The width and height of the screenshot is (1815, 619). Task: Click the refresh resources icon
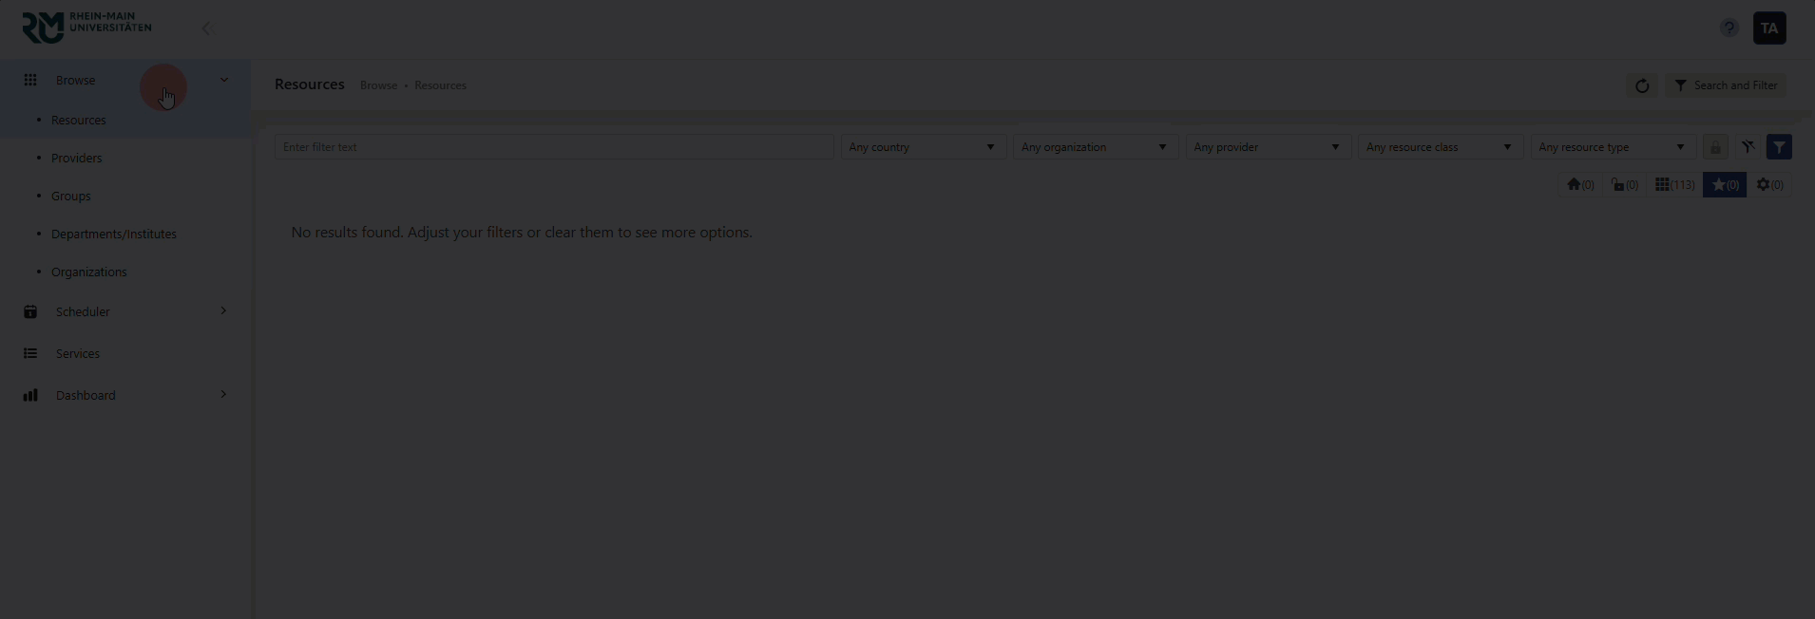[1641, 85]
